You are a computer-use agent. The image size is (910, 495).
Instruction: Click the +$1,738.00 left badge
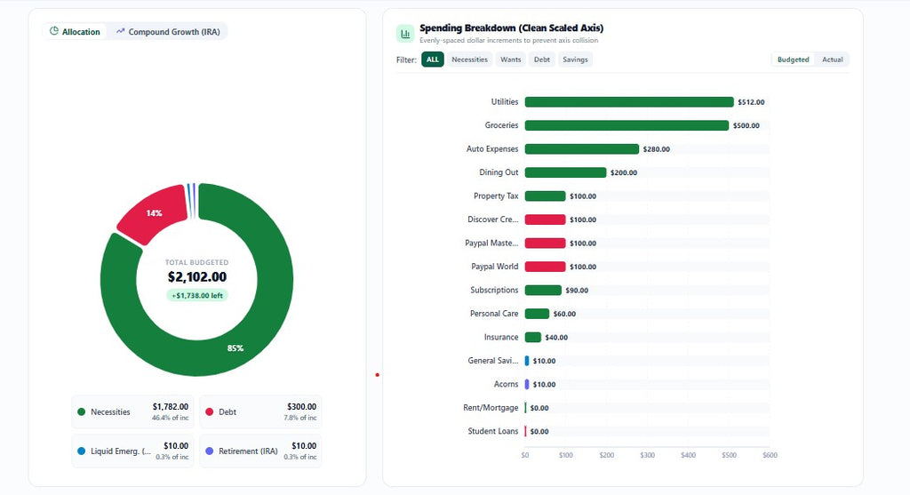click(197, 295)
